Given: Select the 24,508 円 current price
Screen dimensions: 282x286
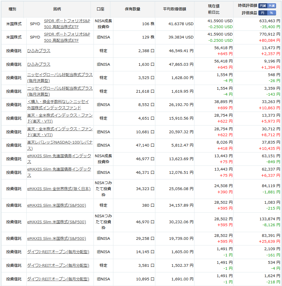Looking at the screenshot, I should (x=223, y=186).
